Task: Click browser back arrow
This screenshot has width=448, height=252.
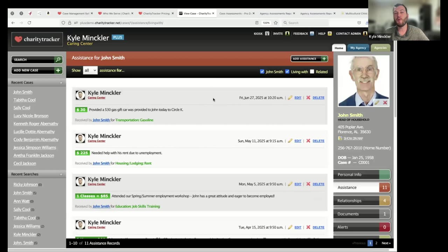Action: pos(13,23)
